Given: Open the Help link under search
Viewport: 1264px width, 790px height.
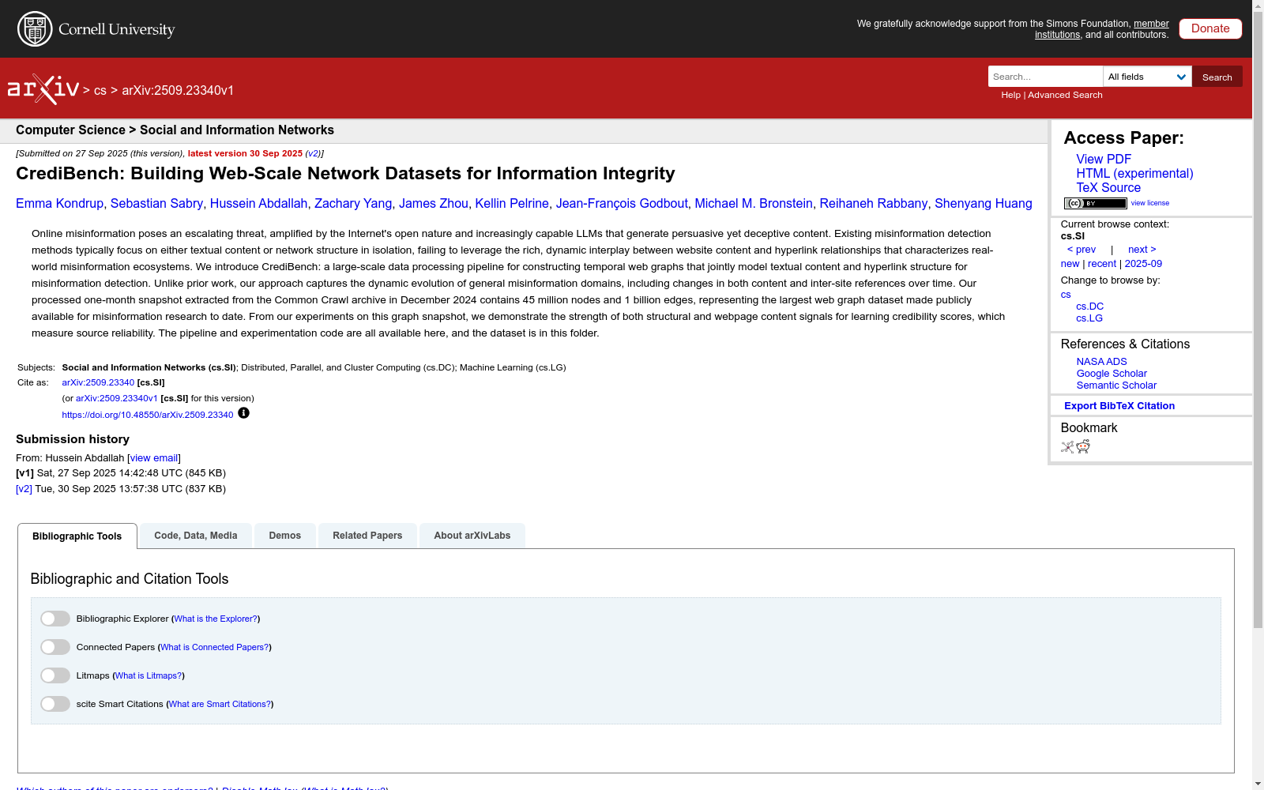Looking at the screenshot, I should coord(1010,95).
